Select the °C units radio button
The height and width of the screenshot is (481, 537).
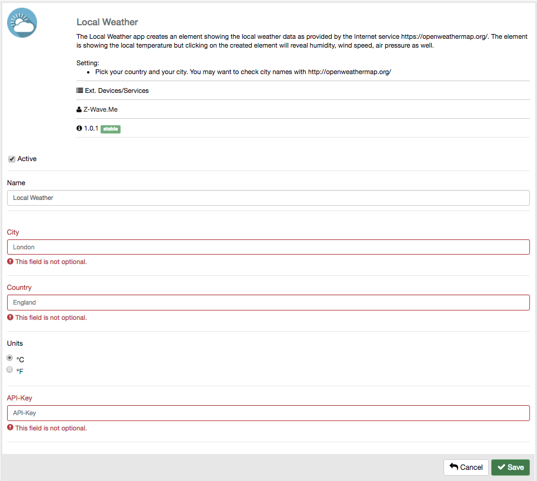9,358
